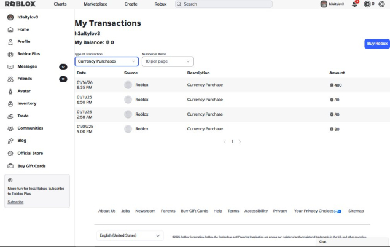390x247 pixels.
Task: Open the Robux menu item in header
Action: [x=160, y=4]
